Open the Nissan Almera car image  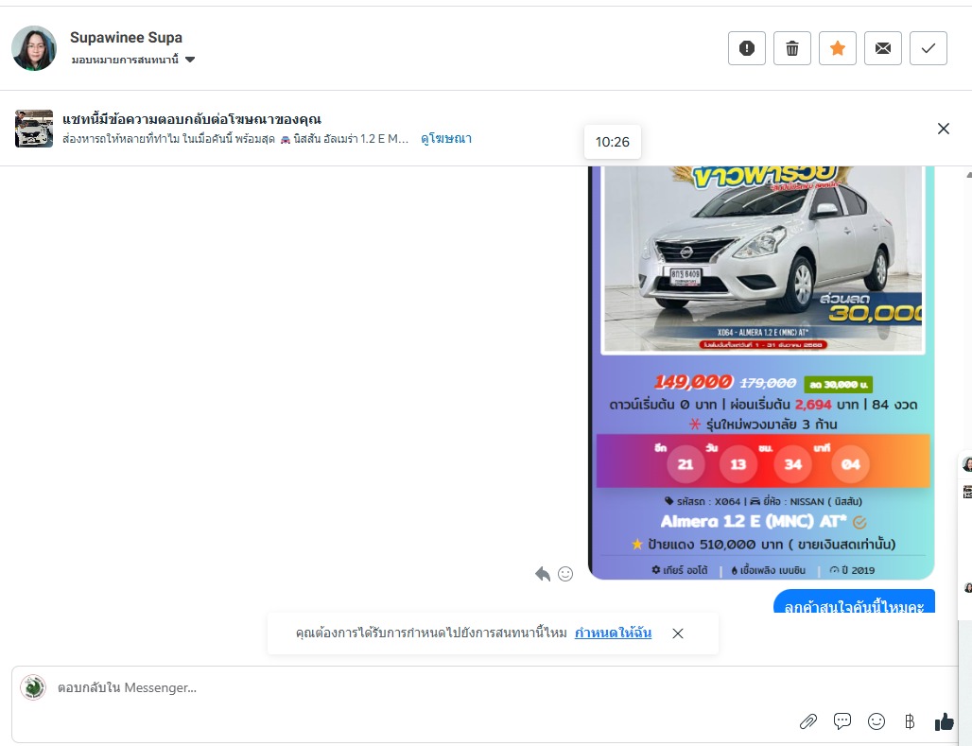763,259
